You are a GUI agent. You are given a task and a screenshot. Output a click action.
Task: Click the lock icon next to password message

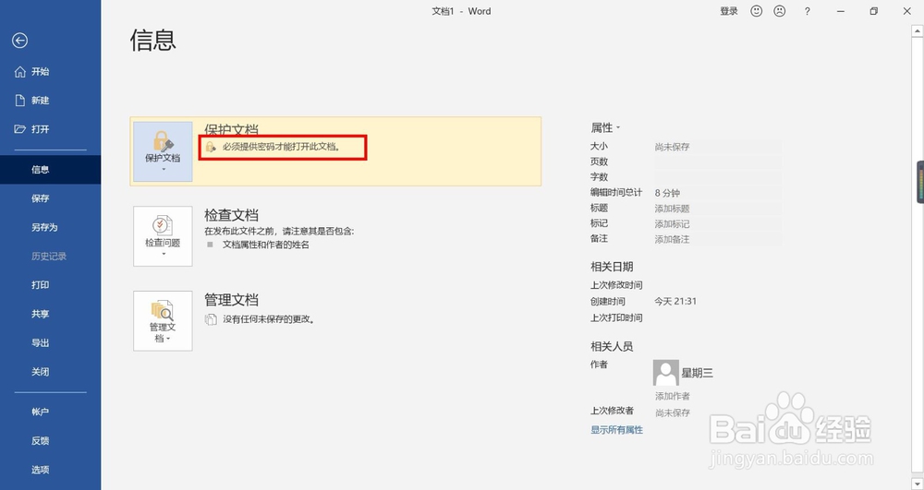point(211,147)
